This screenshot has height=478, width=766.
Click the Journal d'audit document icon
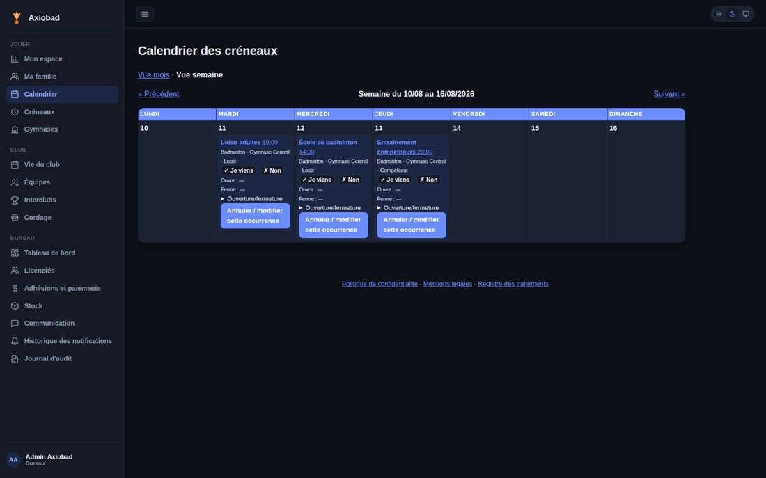[x=15, y=358]
